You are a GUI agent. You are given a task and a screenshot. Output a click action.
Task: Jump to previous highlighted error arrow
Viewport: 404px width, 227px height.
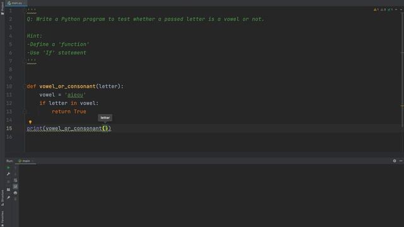point(396,9)
